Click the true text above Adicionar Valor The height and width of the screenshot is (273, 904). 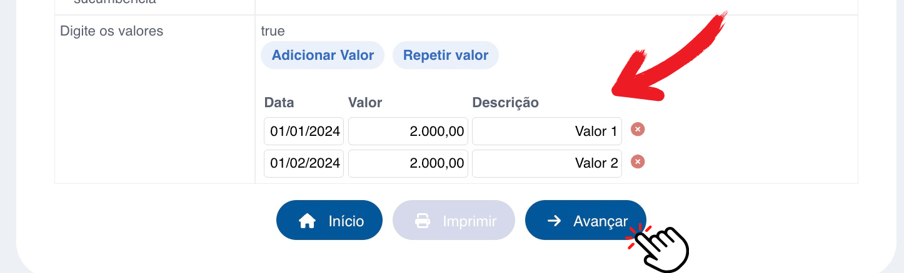(273, 31)
